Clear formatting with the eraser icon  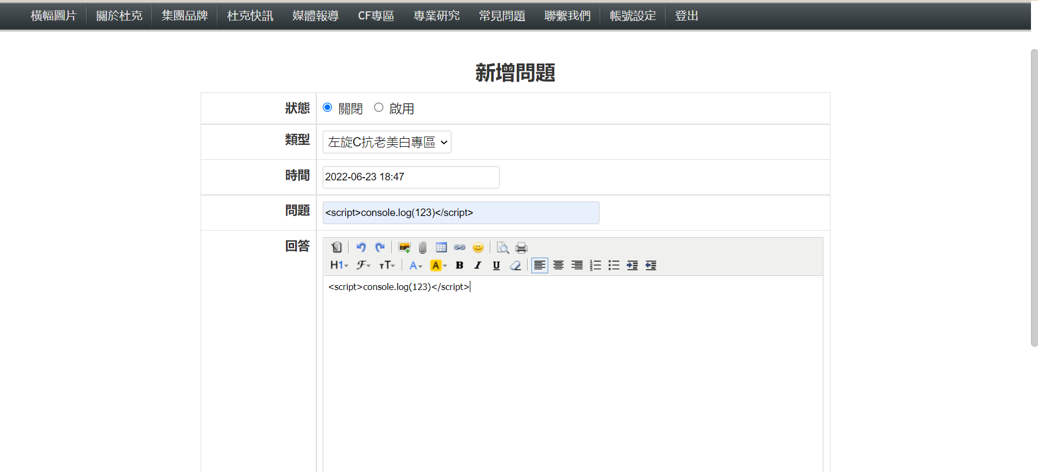point(515,265)
